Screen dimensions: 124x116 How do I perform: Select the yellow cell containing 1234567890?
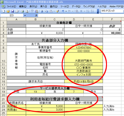tap(83, 47)
